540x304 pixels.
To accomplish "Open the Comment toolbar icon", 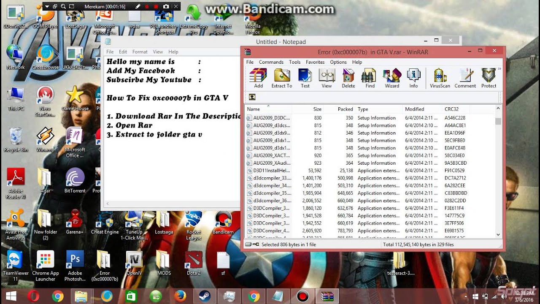I will tap(465, 78).
